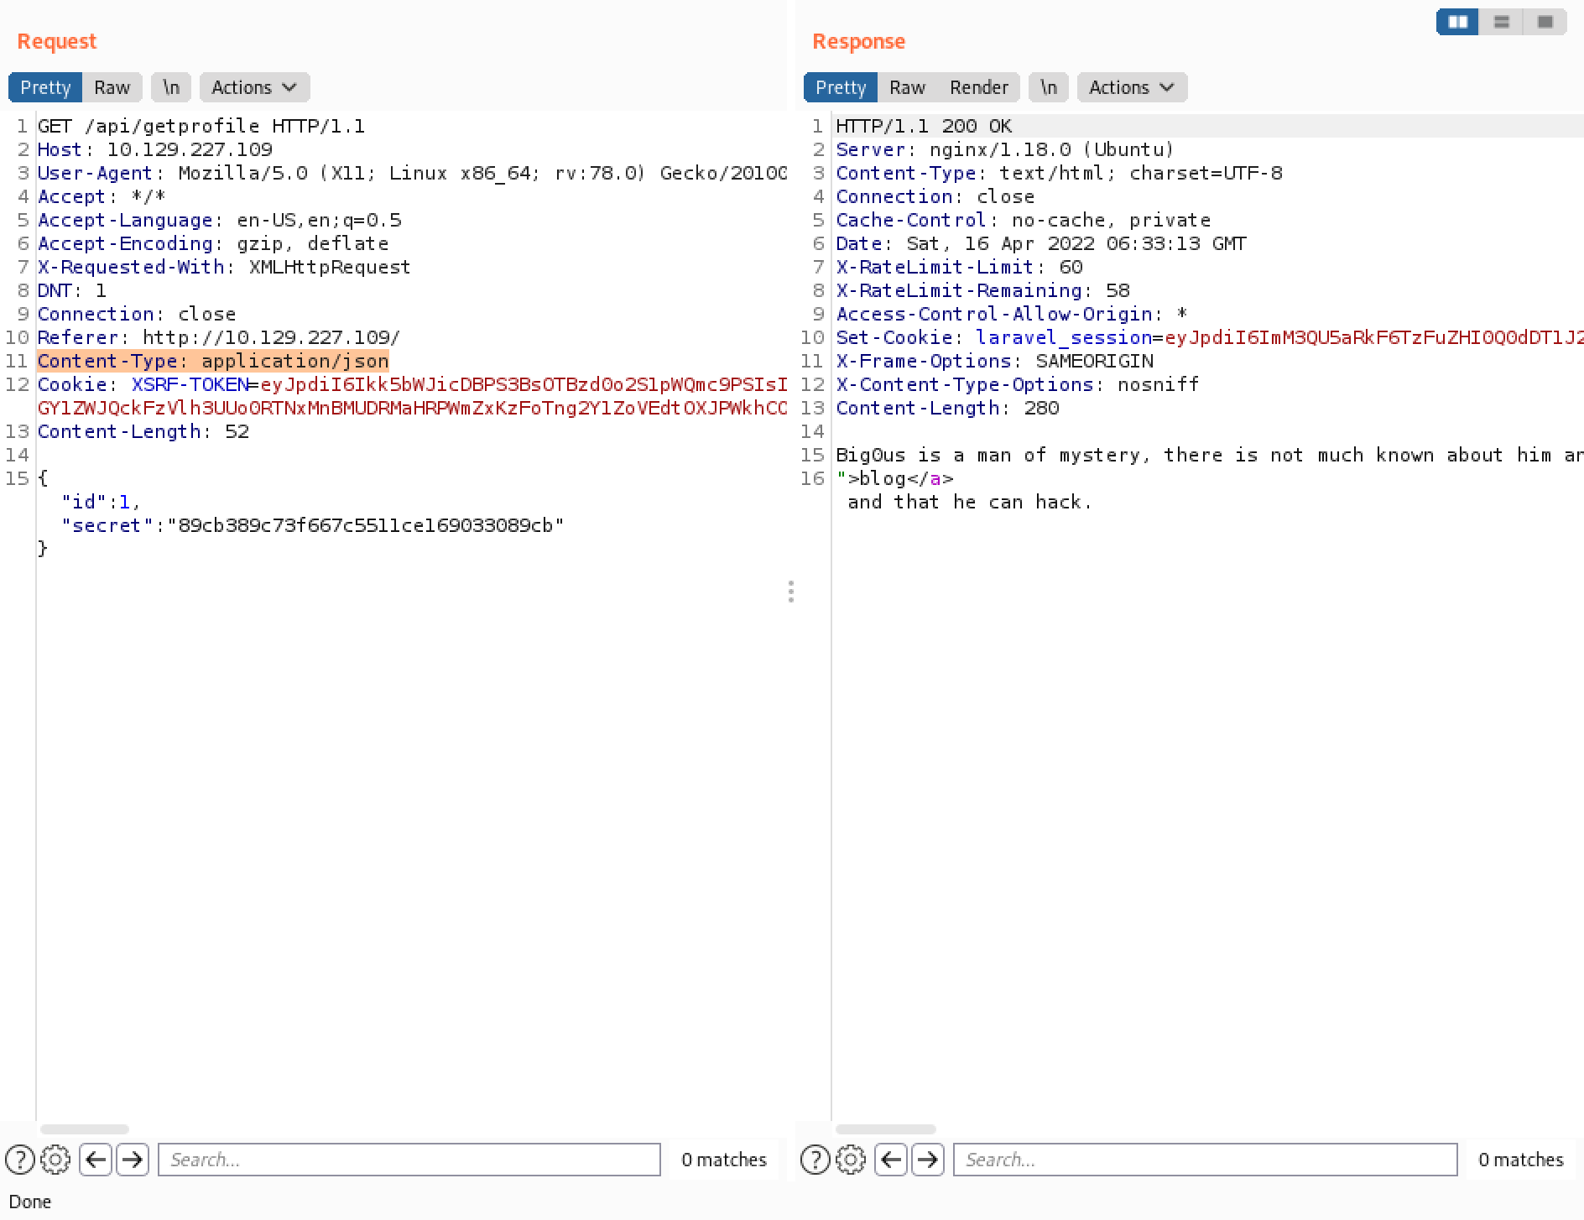Click the Response horizontal scrollbar
Screen dimensions: 1584x1220
(x=886, y=1129)
